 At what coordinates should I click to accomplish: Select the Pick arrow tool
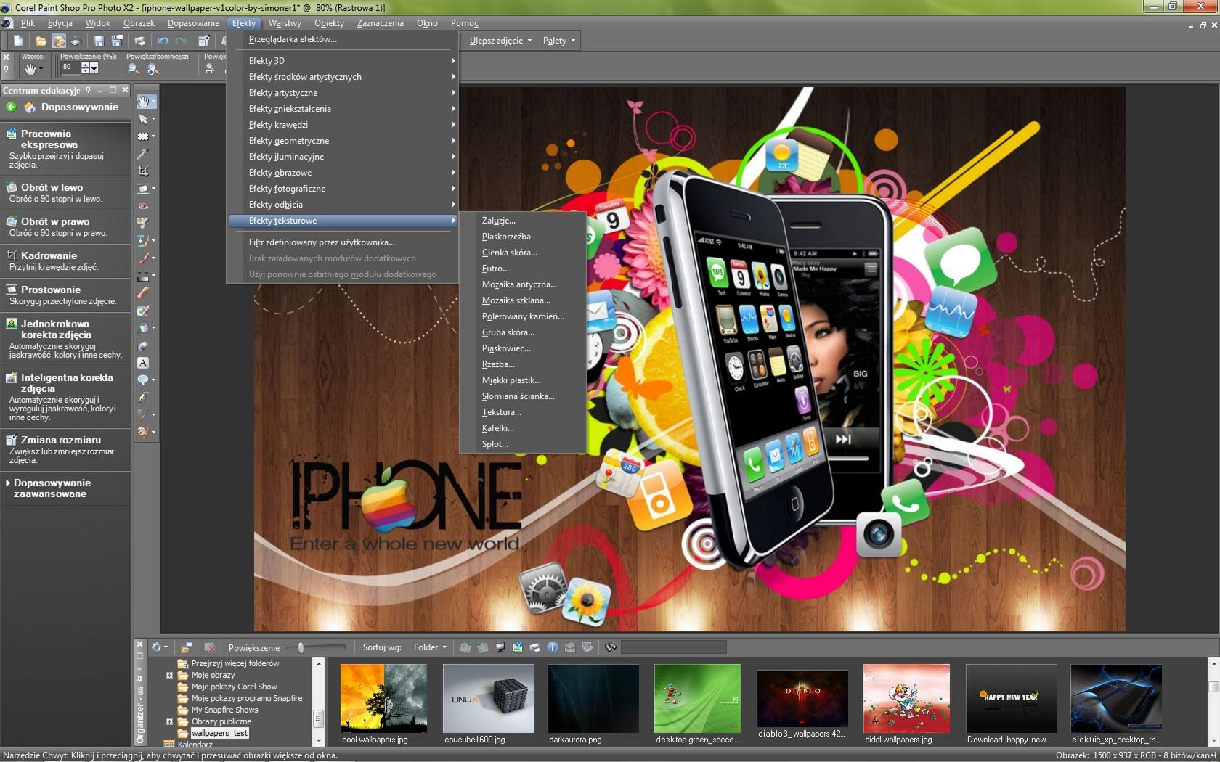click(144, 119)
